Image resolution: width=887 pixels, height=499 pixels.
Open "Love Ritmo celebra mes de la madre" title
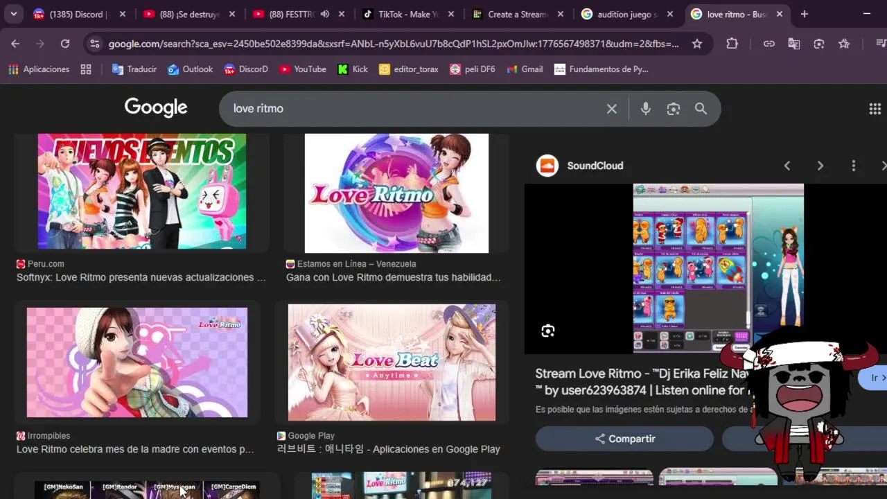[135, 449]
